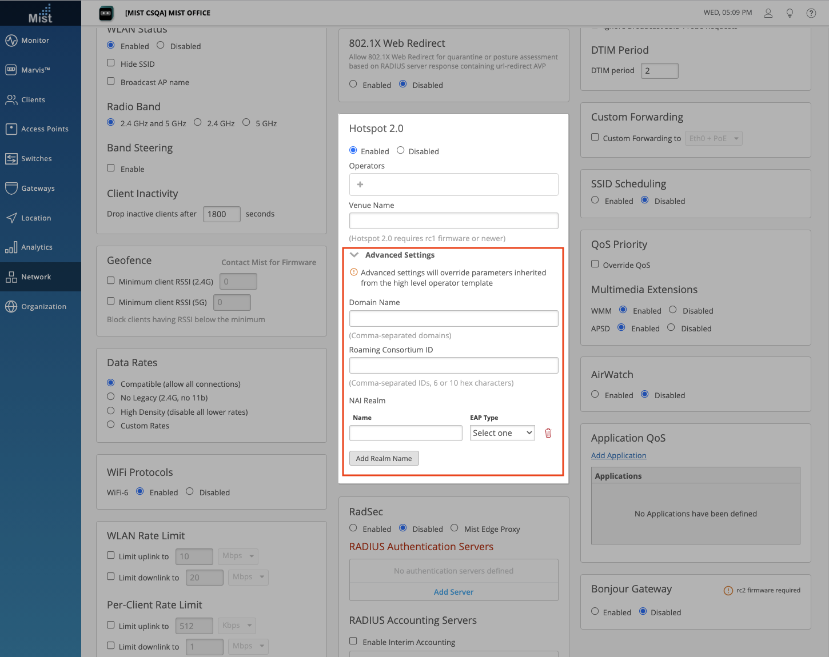Click the Add Application link
Viewport: 829px width, 657px height.
(619, 455)
